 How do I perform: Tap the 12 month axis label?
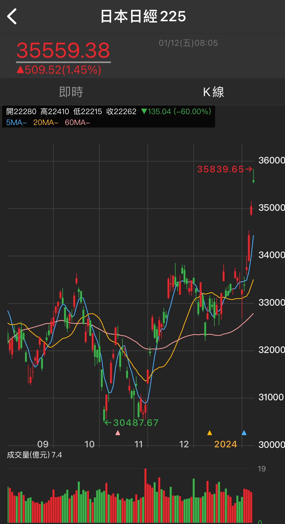pyautogui.click(x=184, y=444)
